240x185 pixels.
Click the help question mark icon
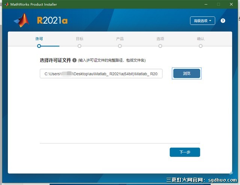(223, 21)
